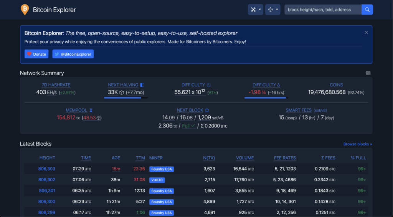This screenshot has height=217, width=393.
Task: Click the cube icon next to 48.53
Action: (x=99, y=118)
